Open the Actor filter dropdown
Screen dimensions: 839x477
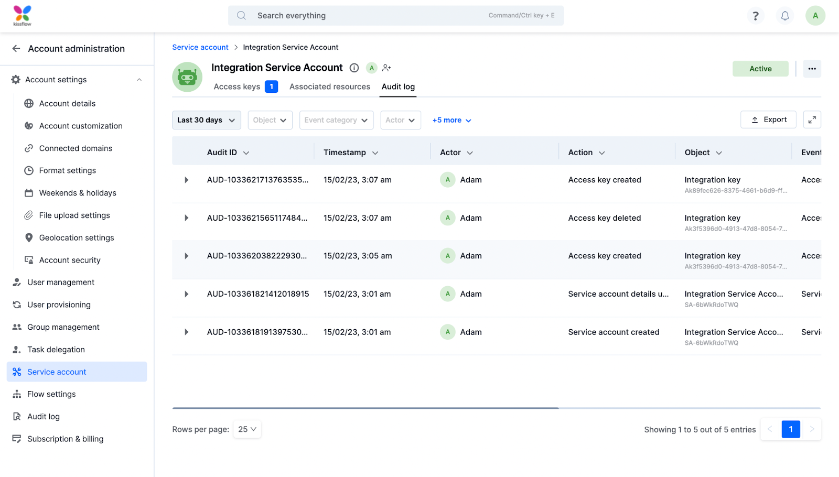(401, 120)
